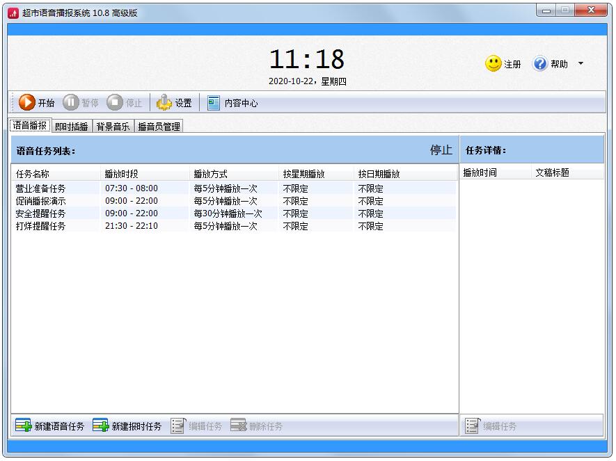Screen dimensions: 616x461
Task: Click the 按星期播放 column header
Action: (x=316, y=173)
